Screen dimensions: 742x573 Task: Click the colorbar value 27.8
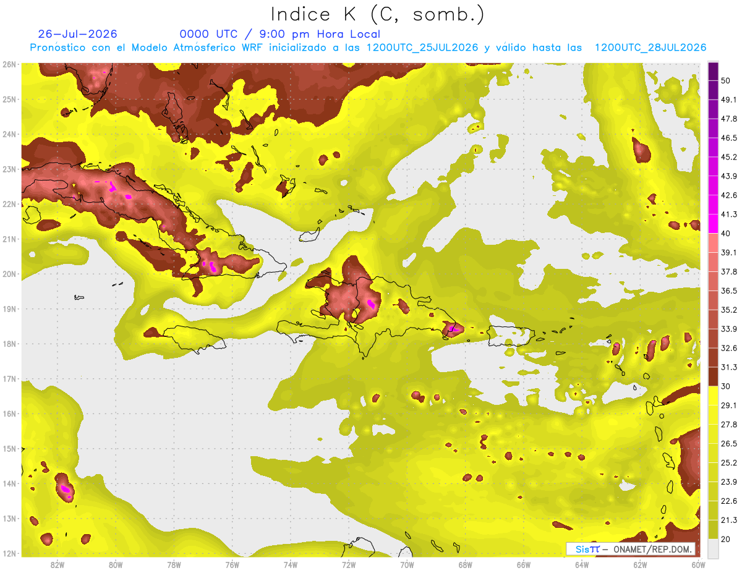pos(729,425)
